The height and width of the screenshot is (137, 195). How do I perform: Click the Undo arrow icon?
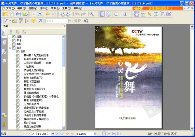click(77, 14)
